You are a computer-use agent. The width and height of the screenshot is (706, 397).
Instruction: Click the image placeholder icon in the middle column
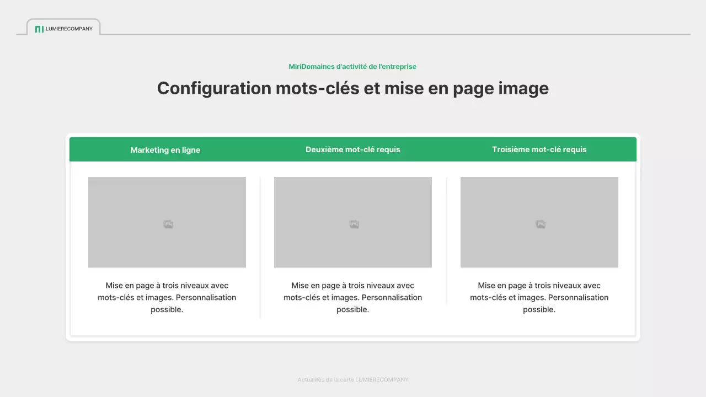click(x=353, y=223)
